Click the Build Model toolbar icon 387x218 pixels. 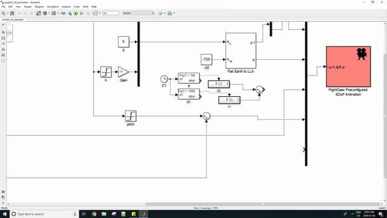coord(170,13)
